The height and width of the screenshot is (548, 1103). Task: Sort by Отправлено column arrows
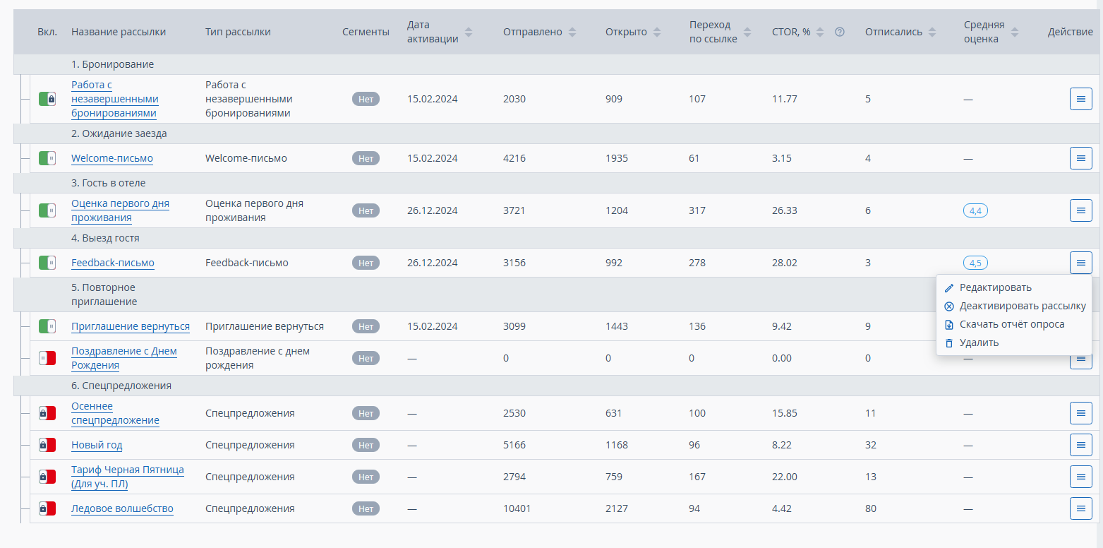click(x=572, y=32)
